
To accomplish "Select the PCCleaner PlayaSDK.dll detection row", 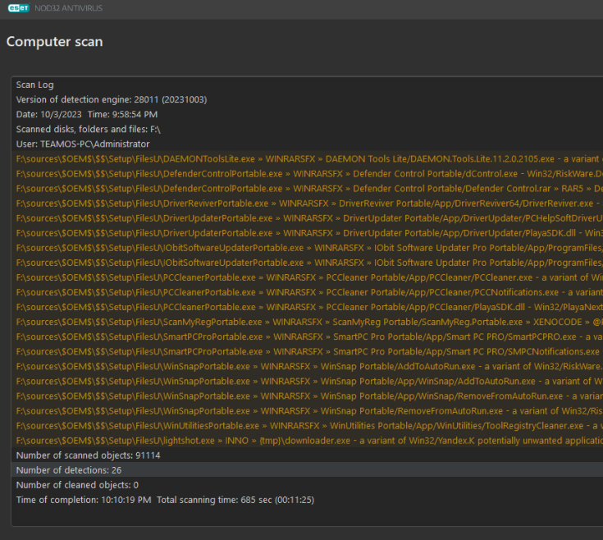I will pos(308,307).
